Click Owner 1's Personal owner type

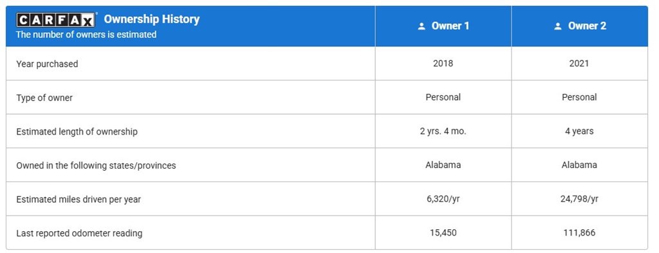(443, 97)
